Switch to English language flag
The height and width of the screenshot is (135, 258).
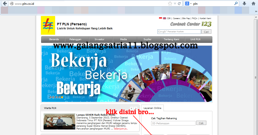coord(164,18)
